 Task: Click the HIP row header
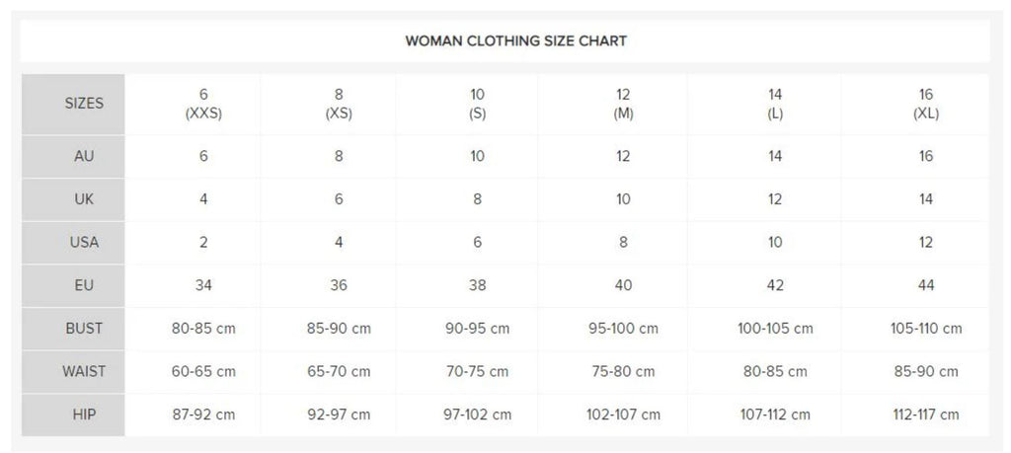84,415
